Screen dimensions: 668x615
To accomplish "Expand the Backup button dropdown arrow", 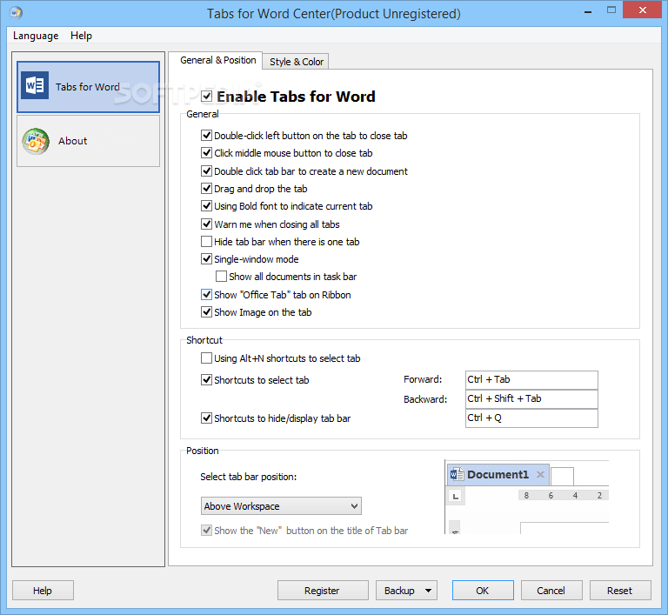I will coord(429,591).
